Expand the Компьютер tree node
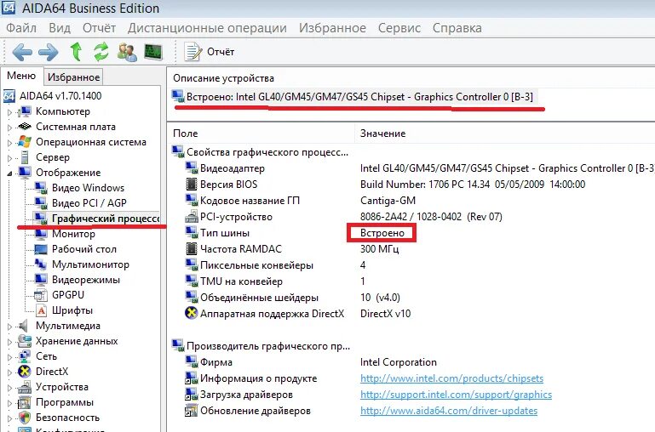655x432 pixels. click(9, 111)
